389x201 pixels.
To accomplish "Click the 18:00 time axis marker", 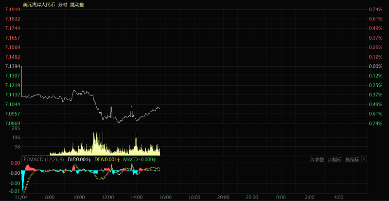I will point(194,197).
